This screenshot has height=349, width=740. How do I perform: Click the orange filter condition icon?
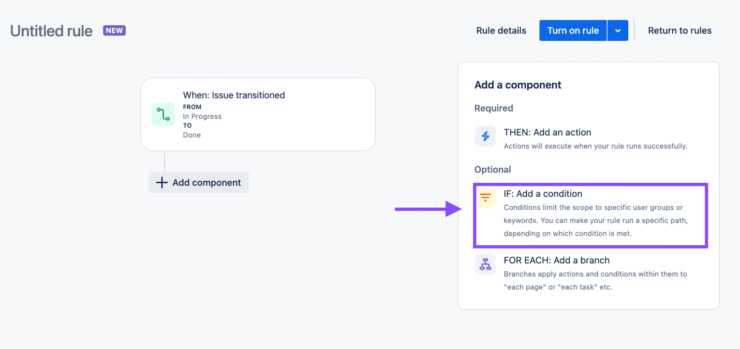pyautogui.click(x=485, y=197)
